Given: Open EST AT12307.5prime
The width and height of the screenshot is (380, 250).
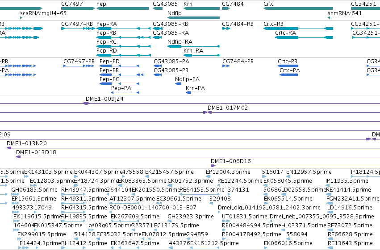Looking at the screenshot, I should click(x=132, y=199).
